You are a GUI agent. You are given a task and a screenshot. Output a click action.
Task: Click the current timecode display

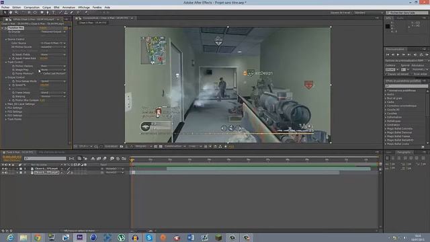[12, 157]
